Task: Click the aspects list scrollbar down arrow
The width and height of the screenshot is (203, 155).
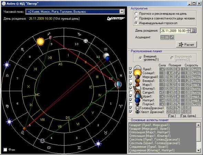Action: tap(198, 150)
